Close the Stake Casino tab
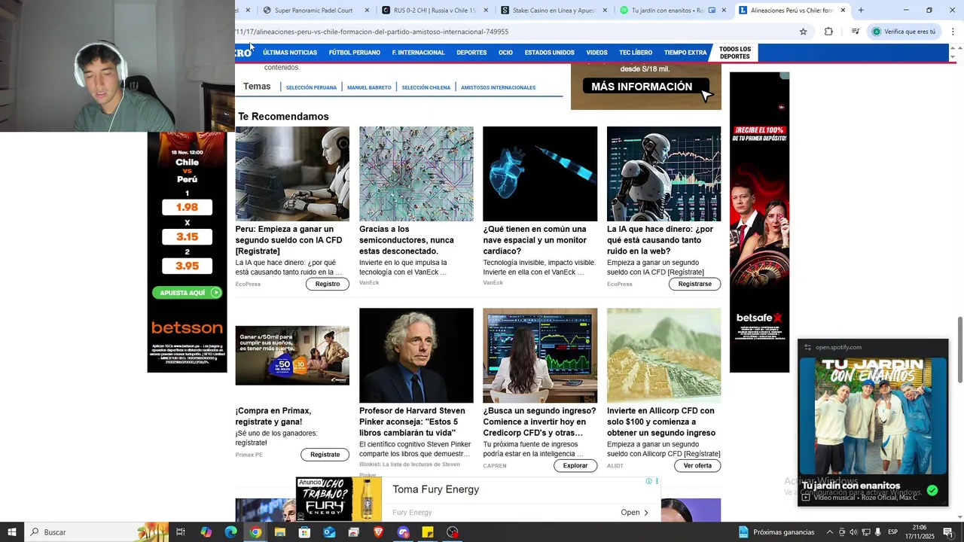The width and height of the screenshot is (964, 542). [604, 11]
